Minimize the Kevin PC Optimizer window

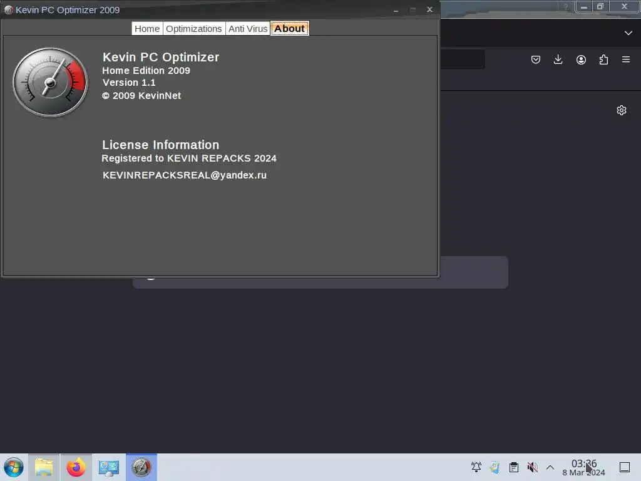click(x=396, y=10)
